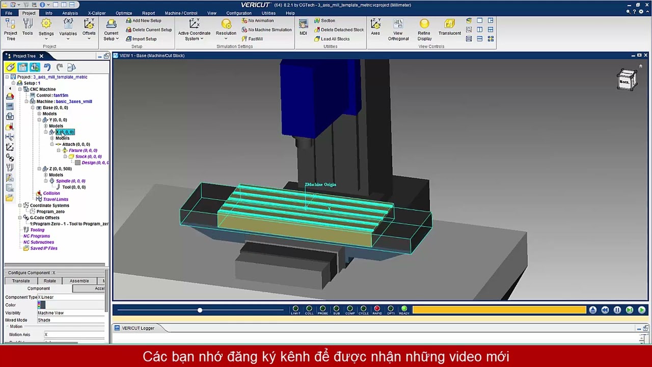Collapse the Y (0, 0, 0) node
The width and height of the screenshot is (652, 367).
[39, 120]
